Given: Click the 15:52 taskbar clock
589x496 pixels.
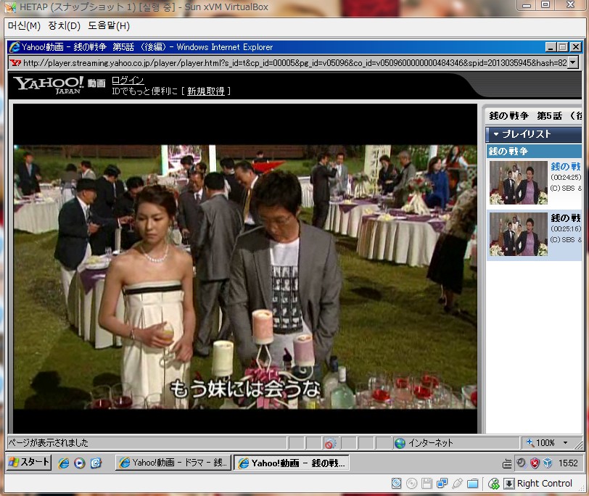Looking at the screenshot, I should pyautogui.click(x=568, y=463).
